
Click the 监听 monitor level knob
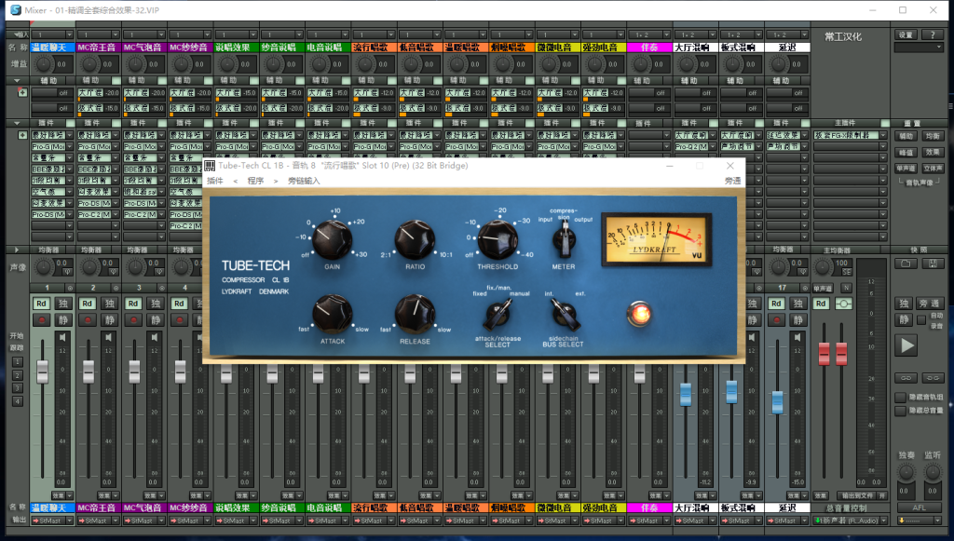(x=933, y=472)
